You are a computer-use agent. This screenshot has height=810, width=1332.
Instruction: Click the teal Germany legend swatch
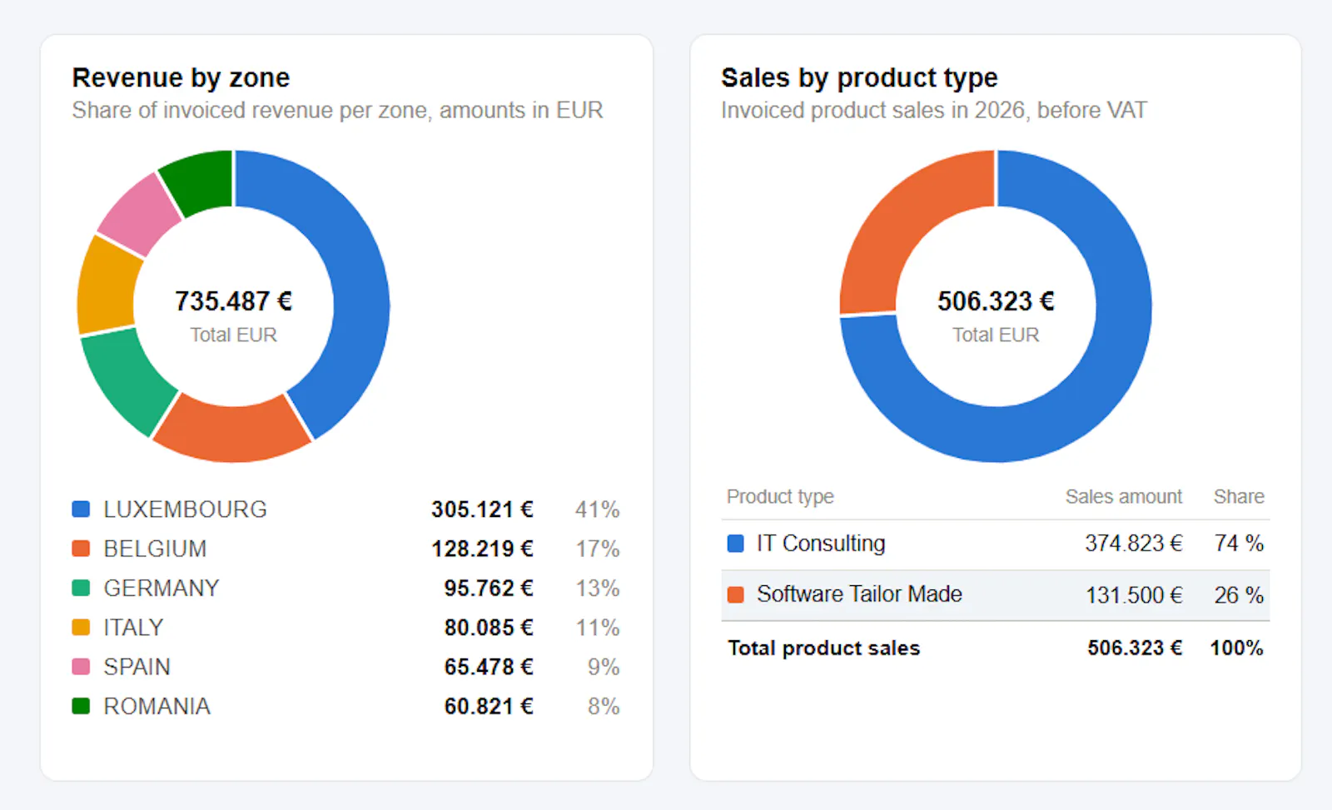point(81,588)
